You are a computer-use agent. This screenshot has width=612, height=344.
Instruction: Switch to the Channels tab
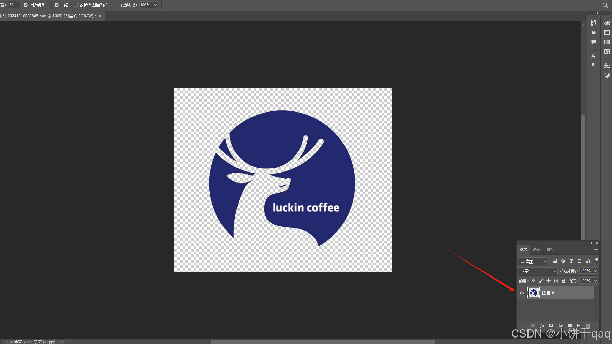(x=537, y=250)
